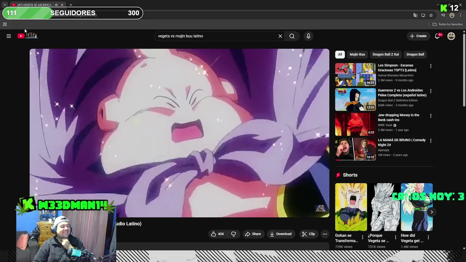Open the YouTube hamburger guide menu
Image resolution: width=466 pixels, height=262 pixels.
click(9, 36)
